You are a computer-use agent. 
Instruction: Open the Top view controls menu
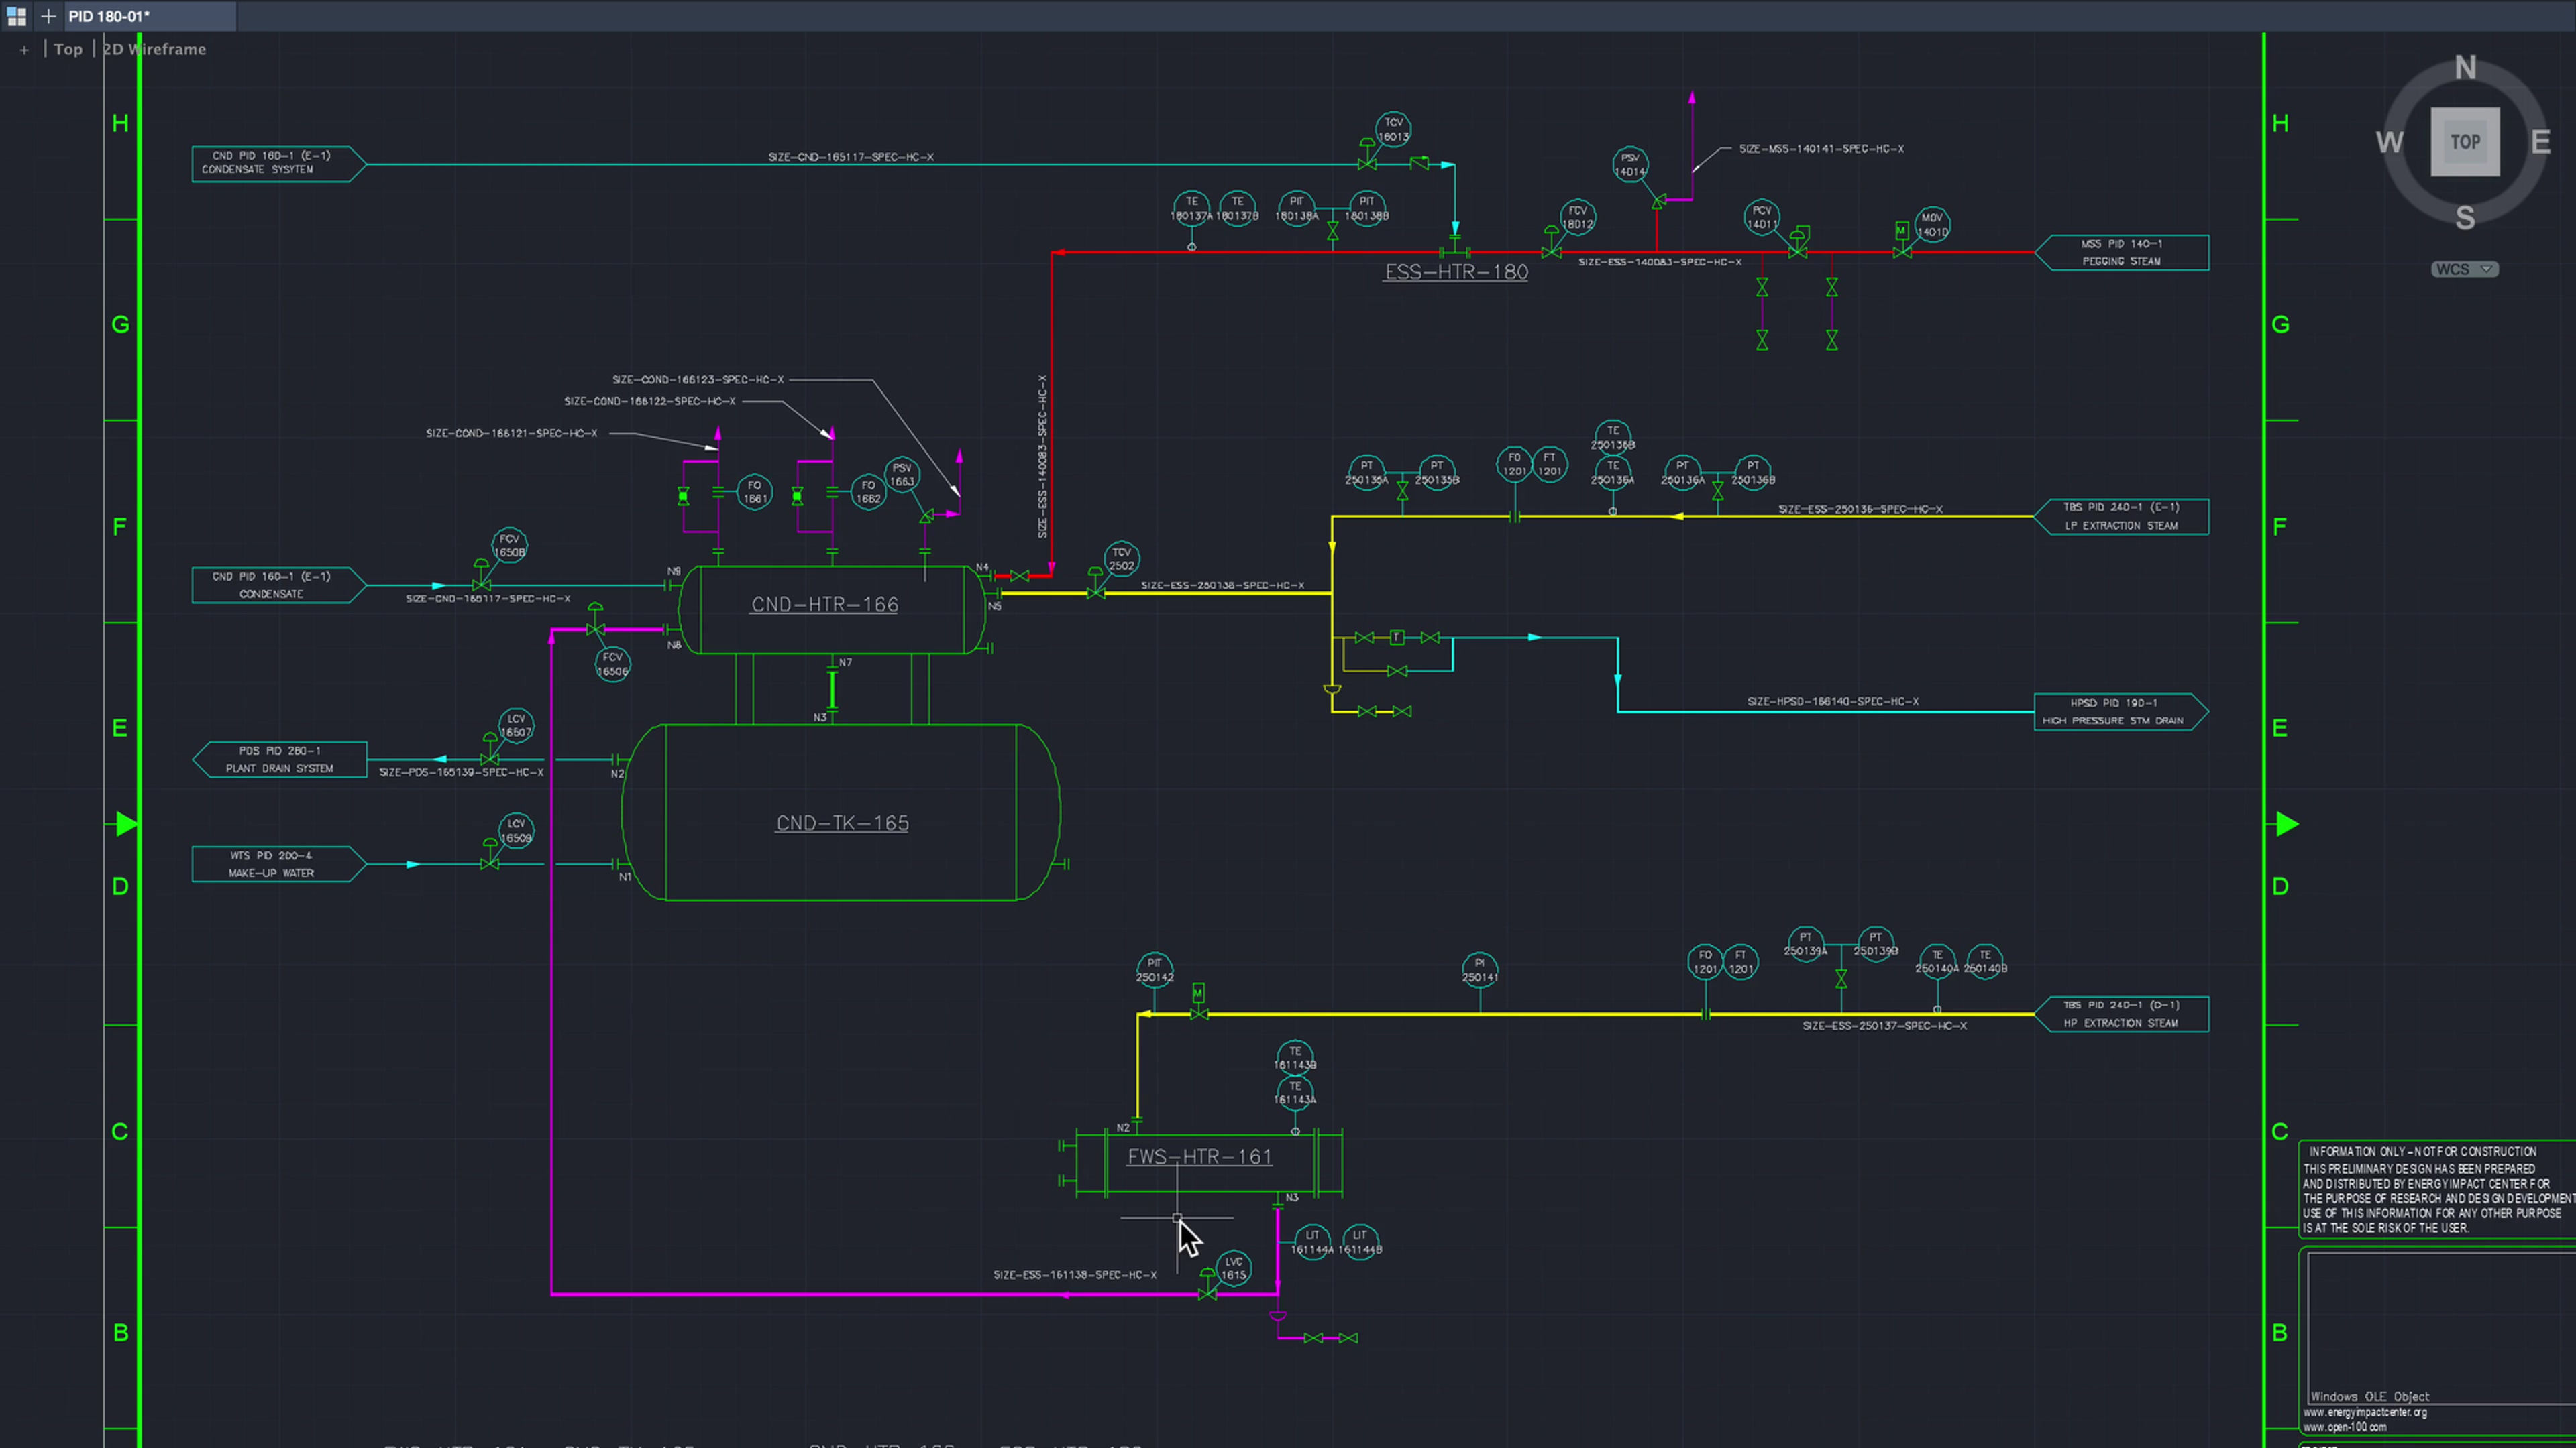pos(68,49)
